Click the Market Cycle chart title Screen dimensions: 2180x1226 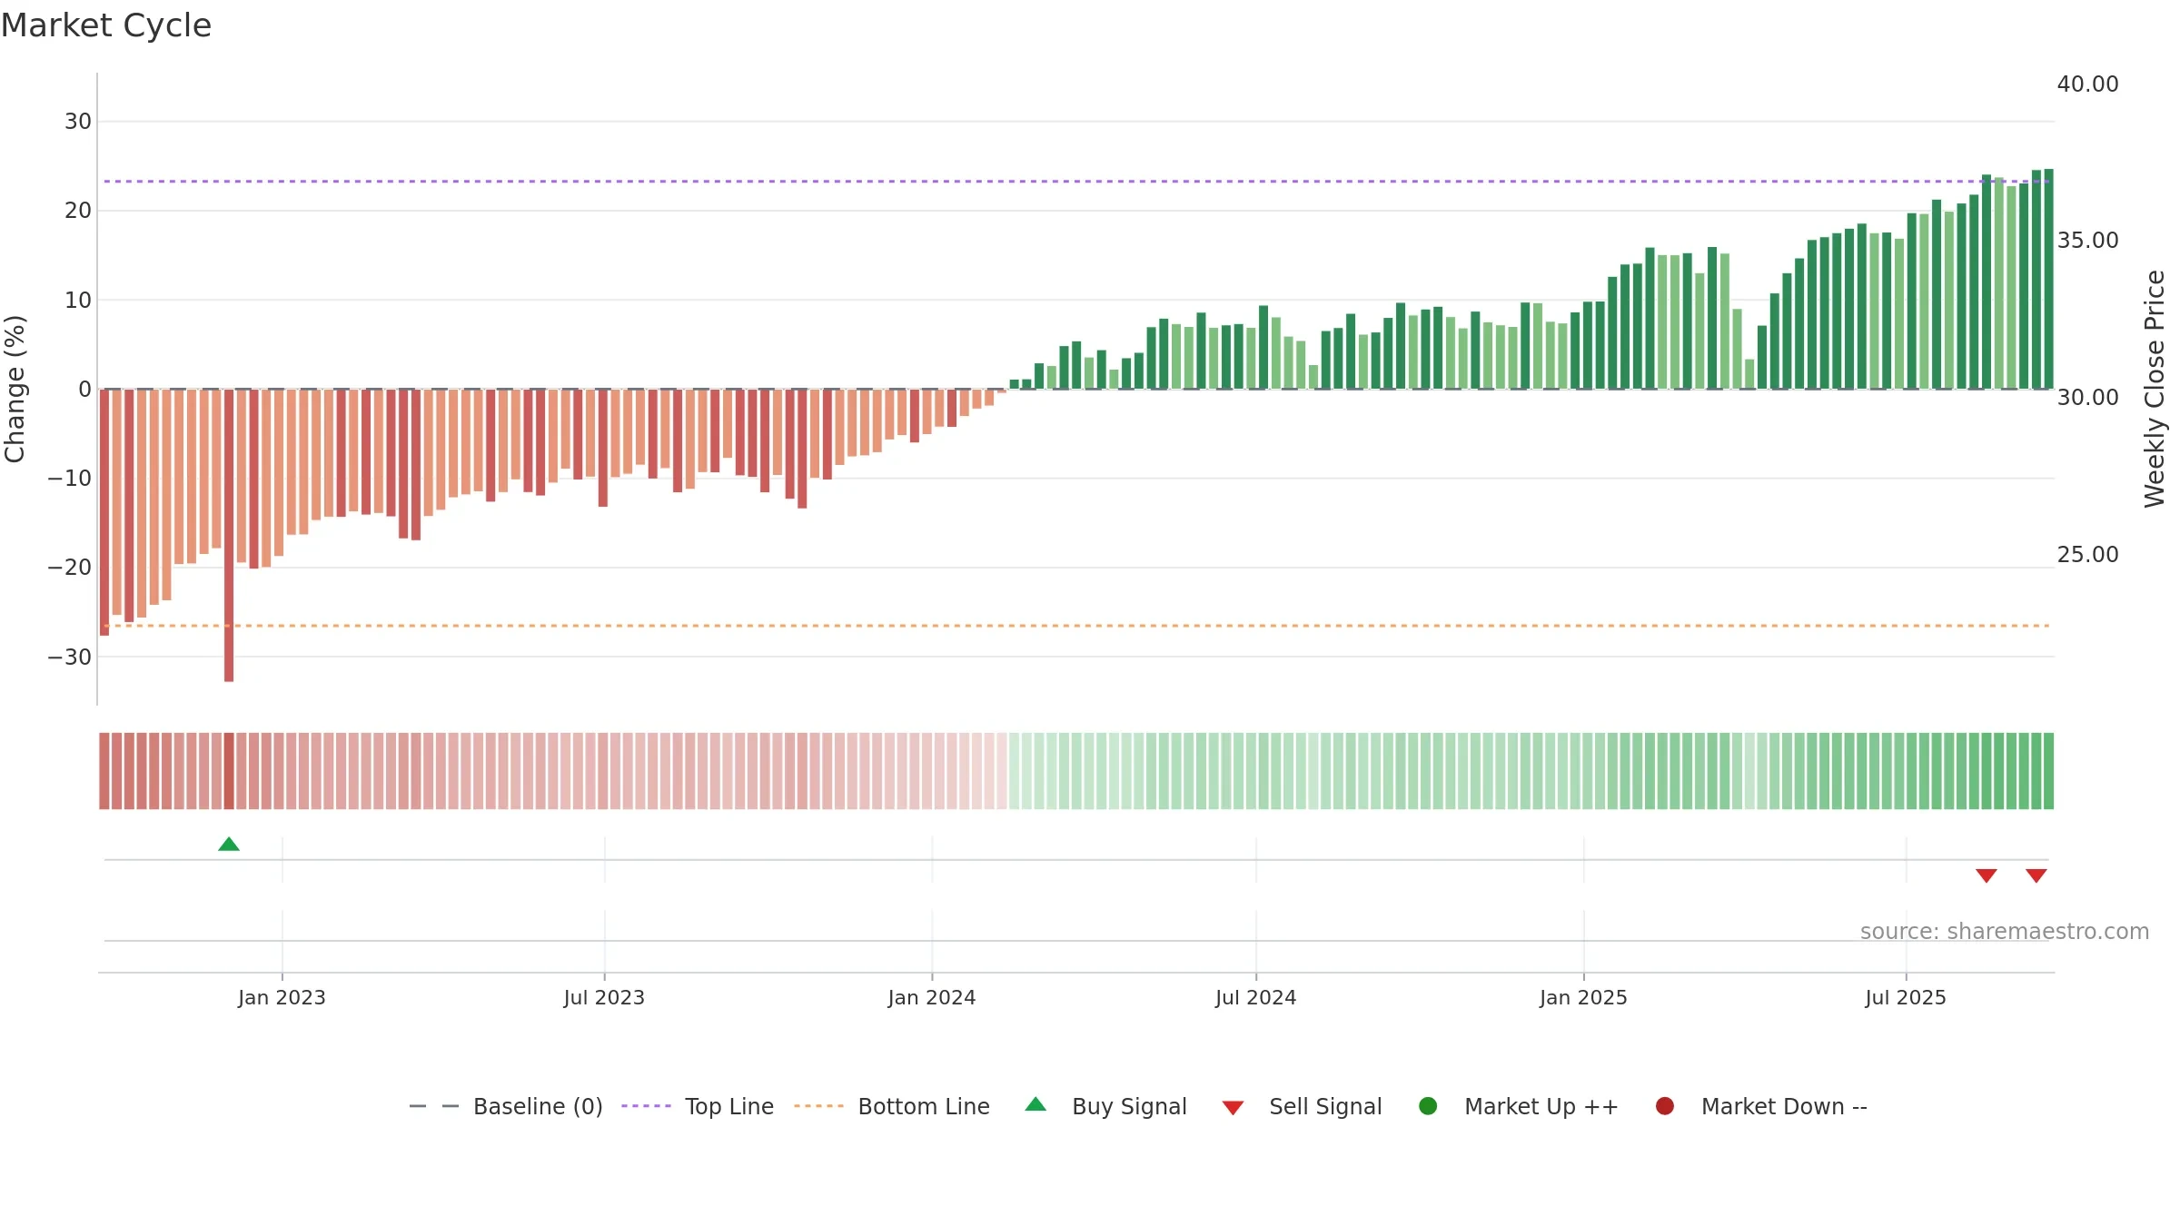[x=106, y=25]
